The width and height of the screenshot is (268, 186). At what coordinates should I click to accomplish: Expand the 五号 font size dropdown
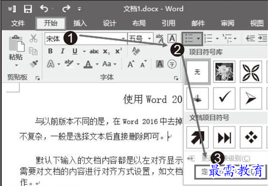pos(149,39)
